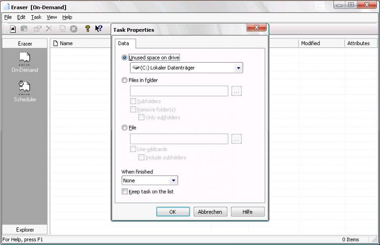The image size is (380, 245).
Task: Close the Task Properties dialog
Action: coord(256,27)
